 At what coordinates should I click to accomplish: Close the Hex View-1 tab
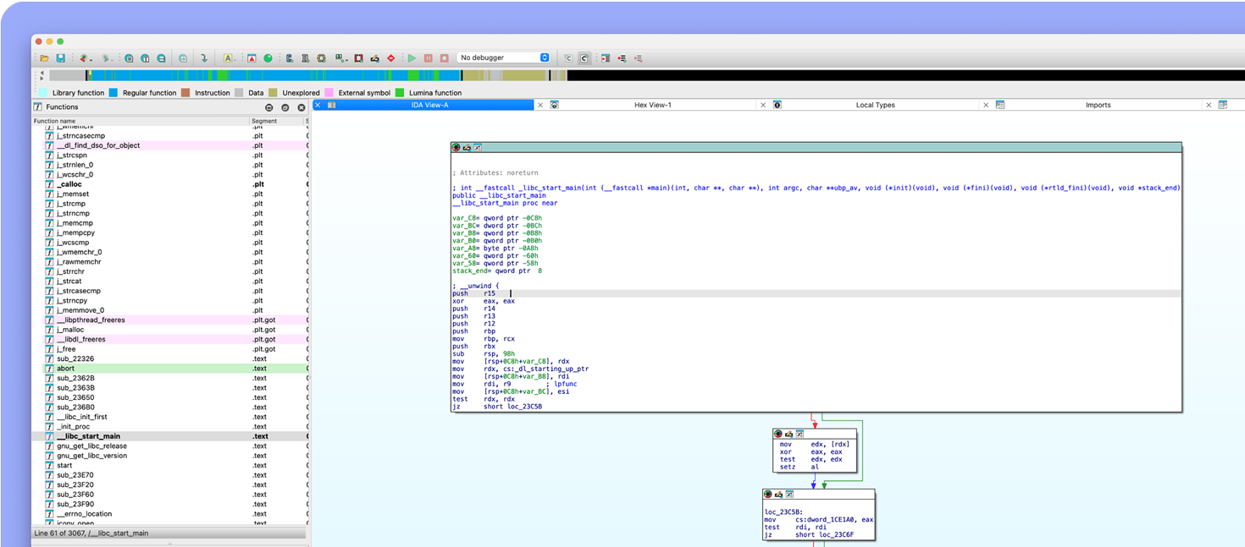(x=540, y=105)
